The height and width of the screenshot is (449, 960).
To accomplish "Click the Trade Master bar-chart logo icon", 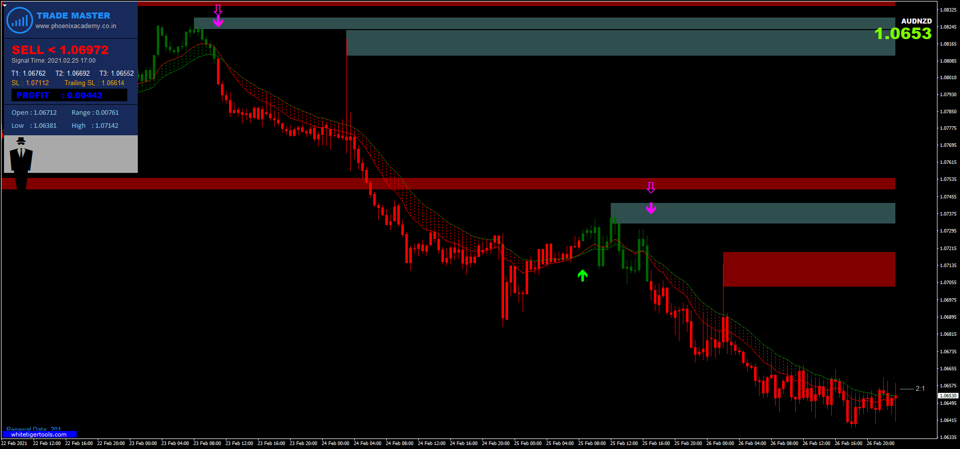I will [20, 21].
